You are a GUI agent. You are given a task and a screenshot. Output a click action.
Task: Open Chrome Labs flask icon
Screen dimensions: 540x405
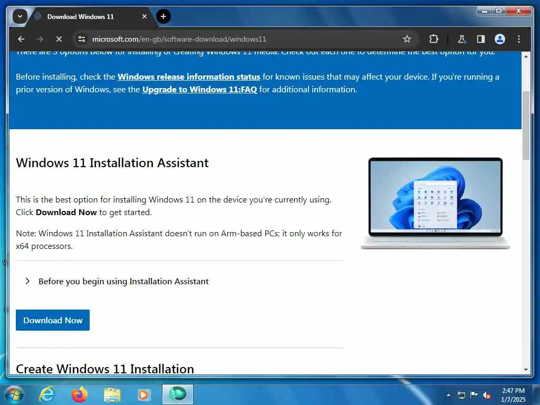coord(461,39)
